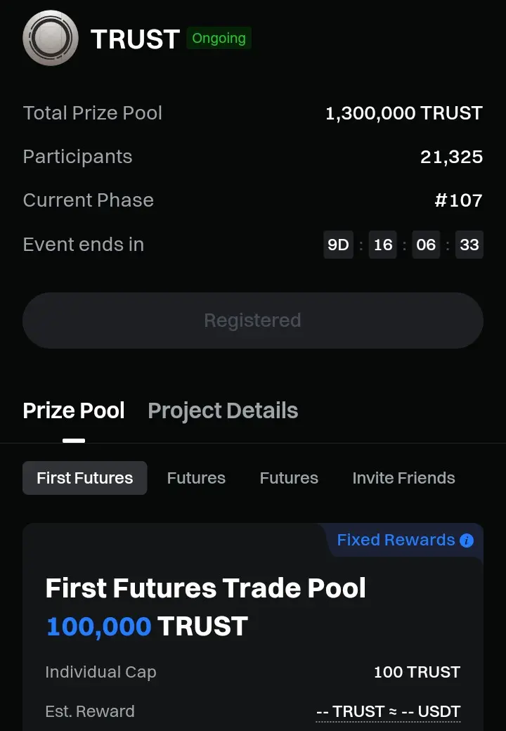Click the seconds countdown box showing 33
Image resolution: width=506 pixels, height=731 pixels.
(x=469, y=245)
